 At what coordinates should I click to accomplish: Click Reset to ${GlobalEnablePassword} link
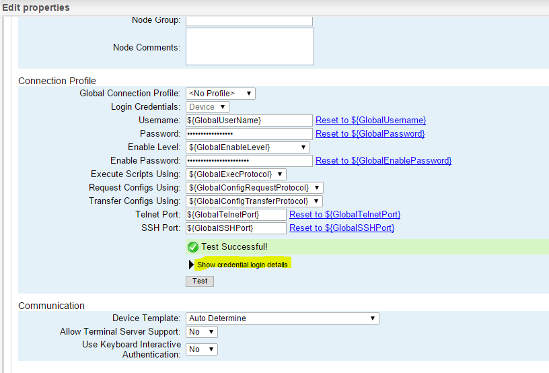click(383, 160)
